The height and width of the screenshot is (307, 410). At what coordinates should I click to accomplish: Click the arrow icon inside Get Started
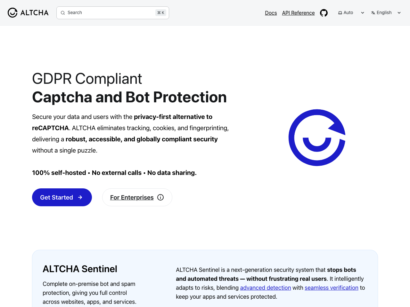tap(80, 197)
